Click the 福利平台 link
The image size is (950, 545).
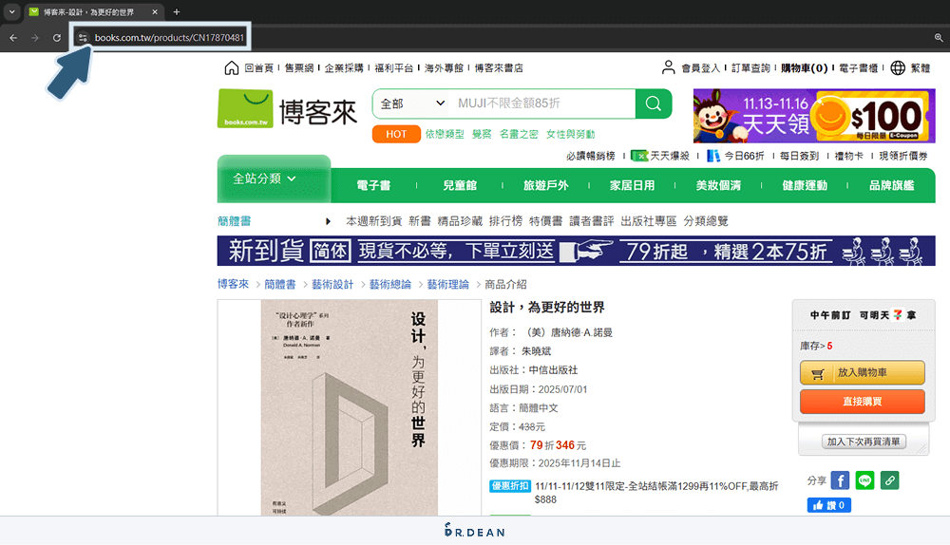[x=394, y=67]
